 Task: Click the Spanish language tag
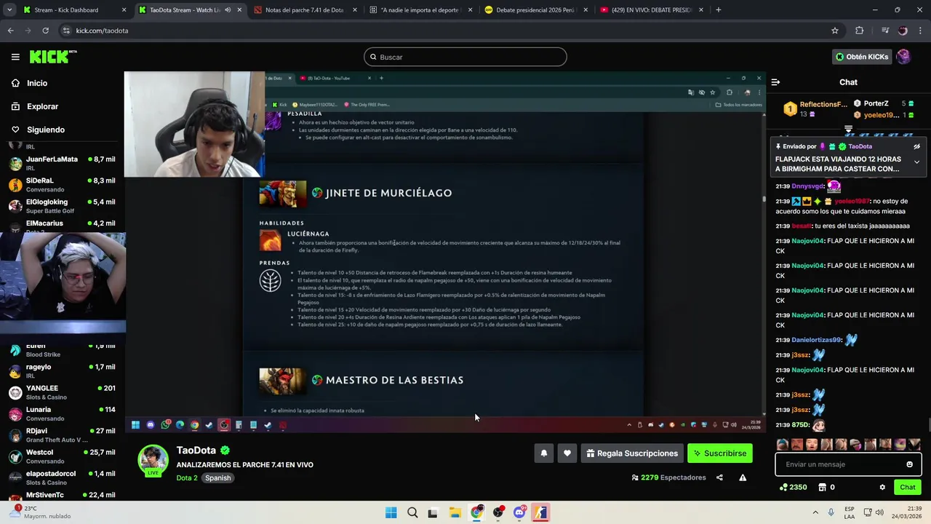(217, 478)
